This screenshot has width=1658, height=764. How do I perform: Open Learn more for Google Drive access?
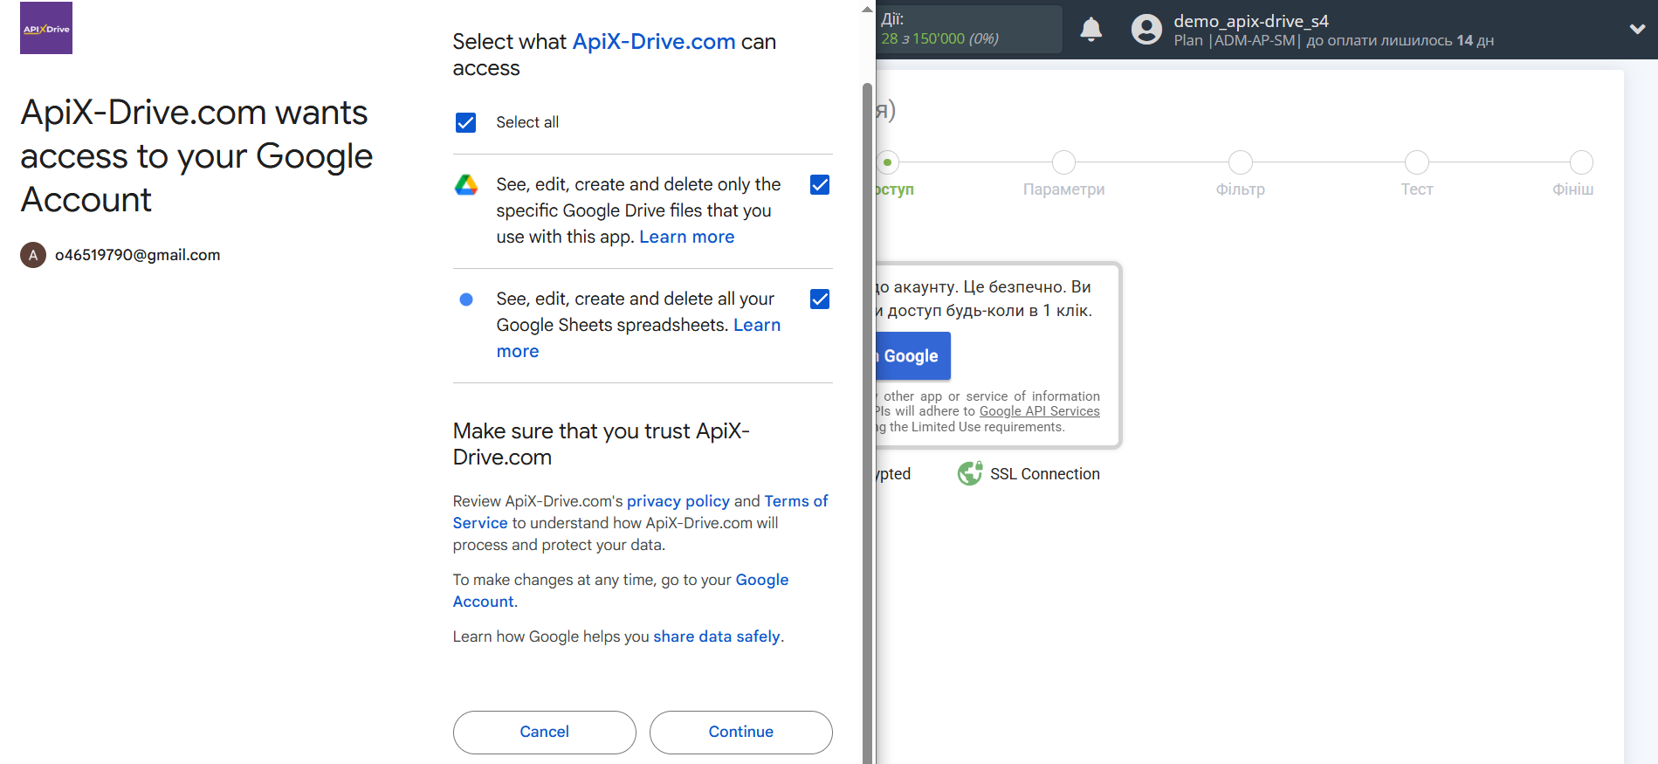687,237
